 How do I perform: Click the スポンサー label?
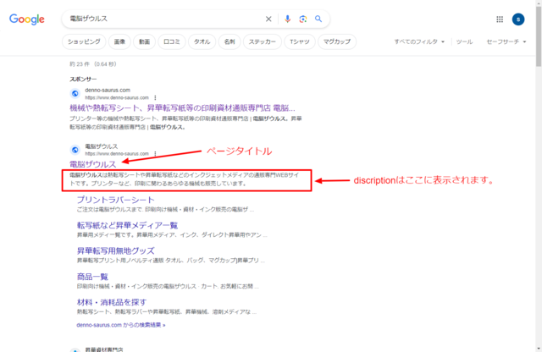point(83,79)
